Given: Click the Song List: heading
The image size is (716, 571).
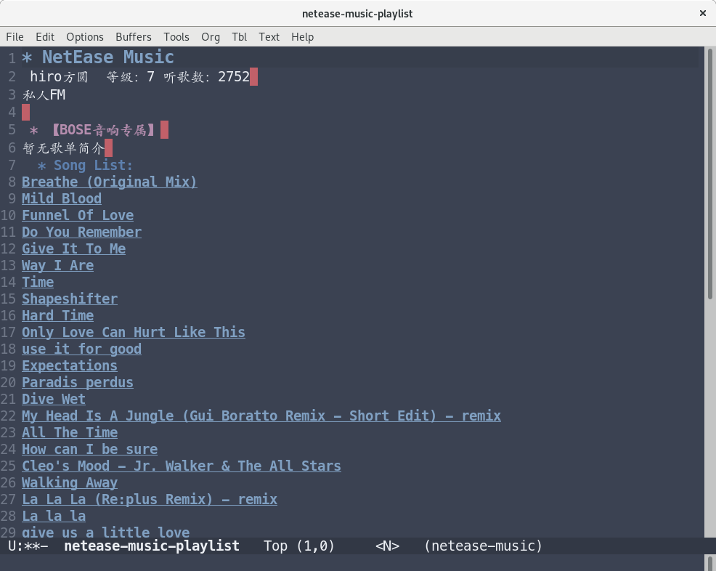Looking at the screenshot, I should pos(93,166).
